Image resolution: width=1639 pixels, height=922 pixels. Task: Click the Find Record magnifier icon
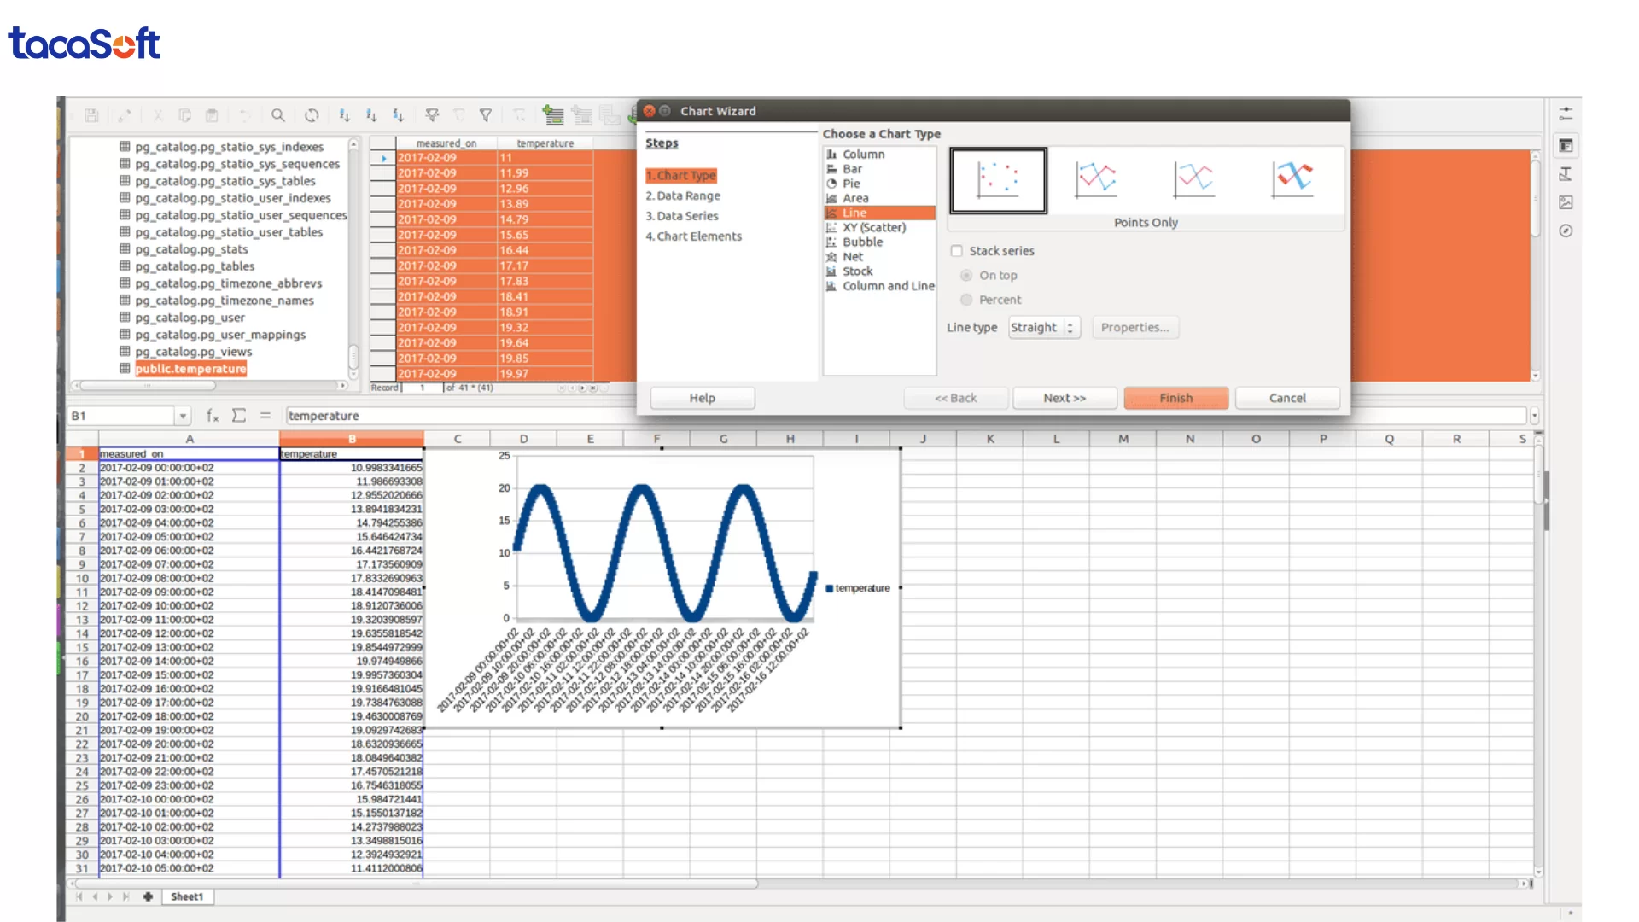pos(278,115)
